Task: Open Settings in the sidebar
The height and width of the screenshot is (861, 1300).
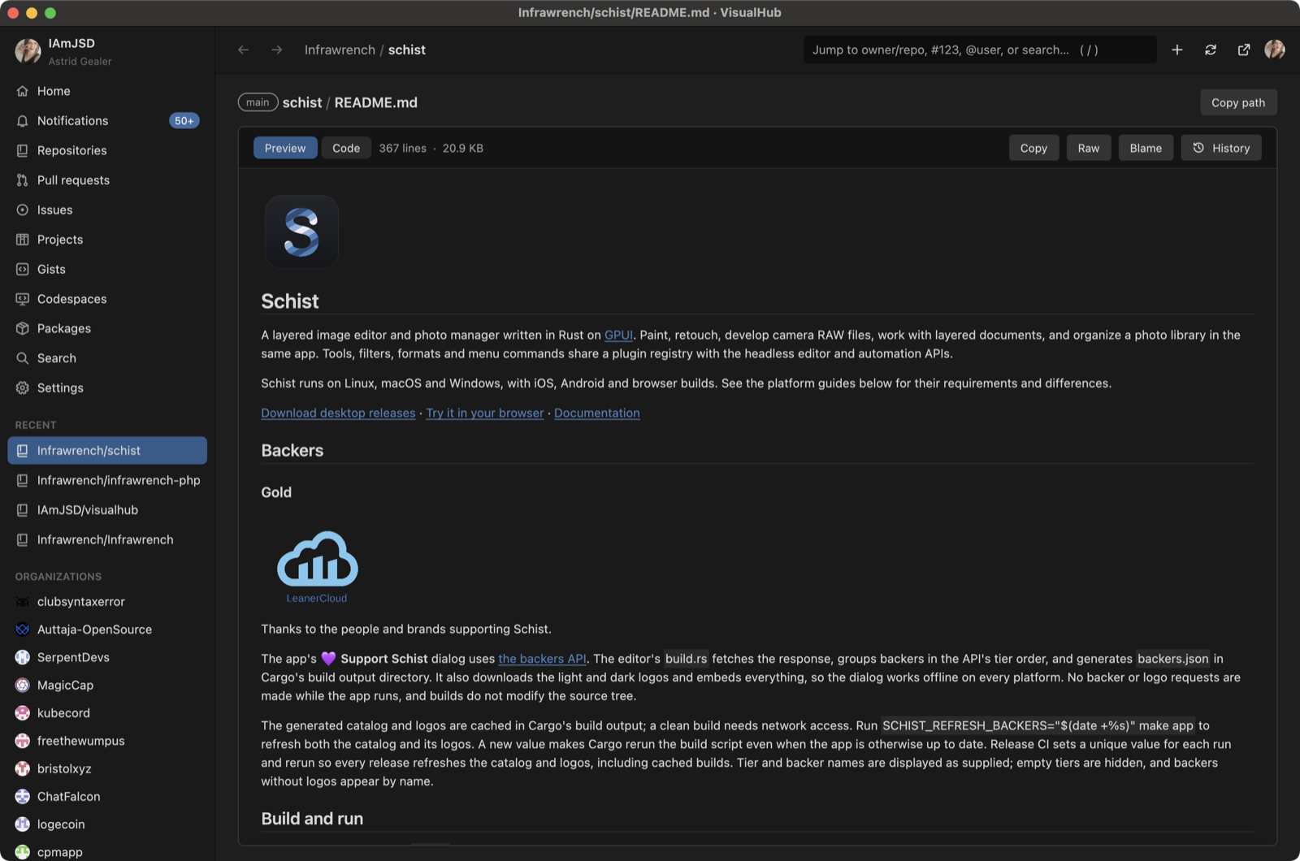Action: [107, 387]
